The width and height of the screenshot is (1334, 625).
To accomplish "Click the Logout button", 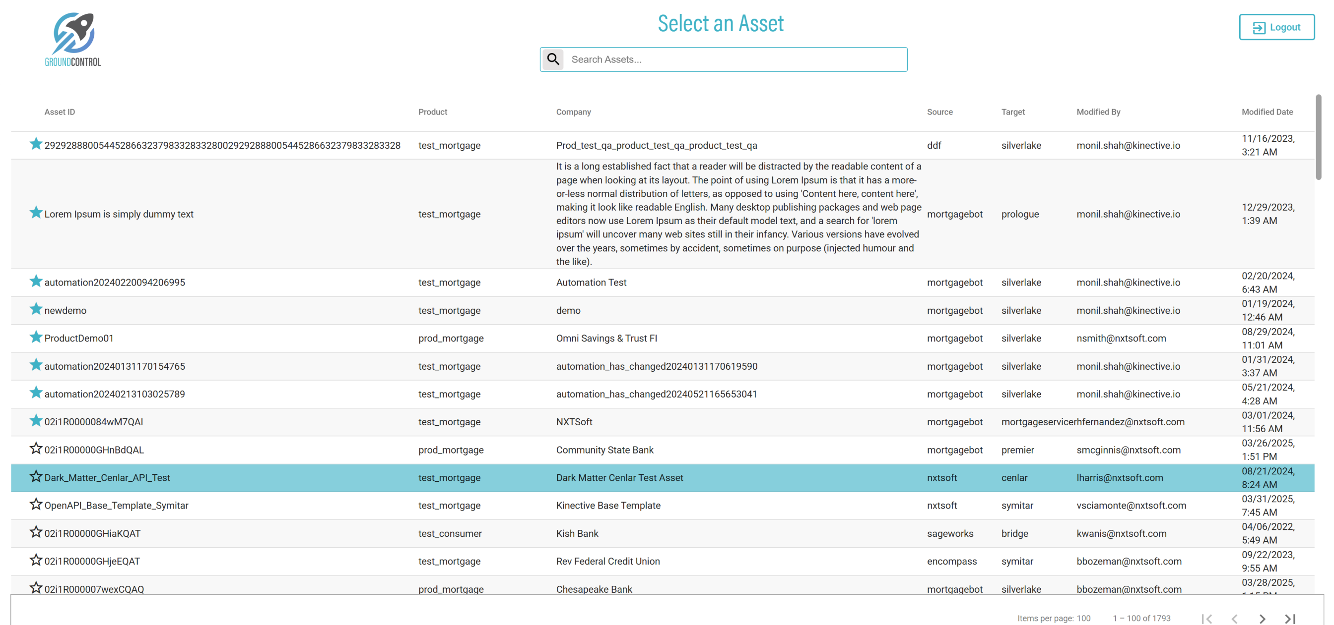I will [1276, 27].
